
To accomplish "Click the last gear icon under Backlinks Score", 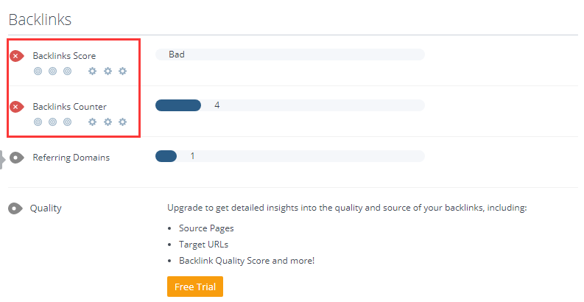I will pos(123,71).
